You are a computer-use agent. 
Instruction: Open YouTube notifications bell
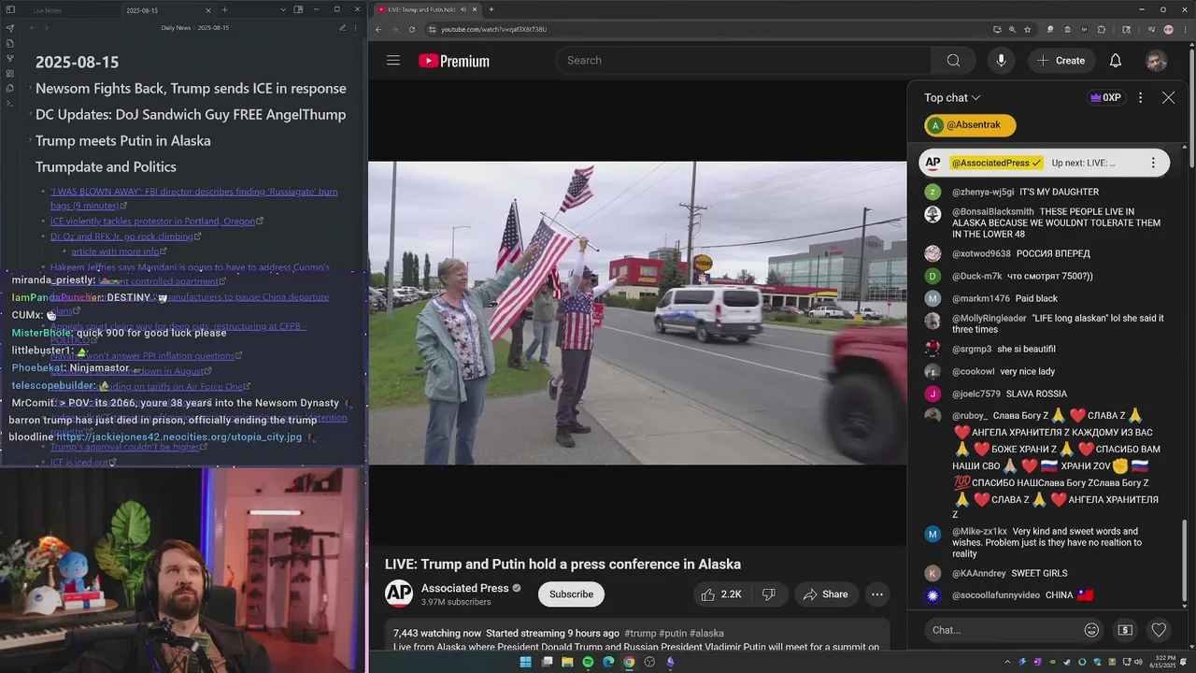coord(1116,61)
